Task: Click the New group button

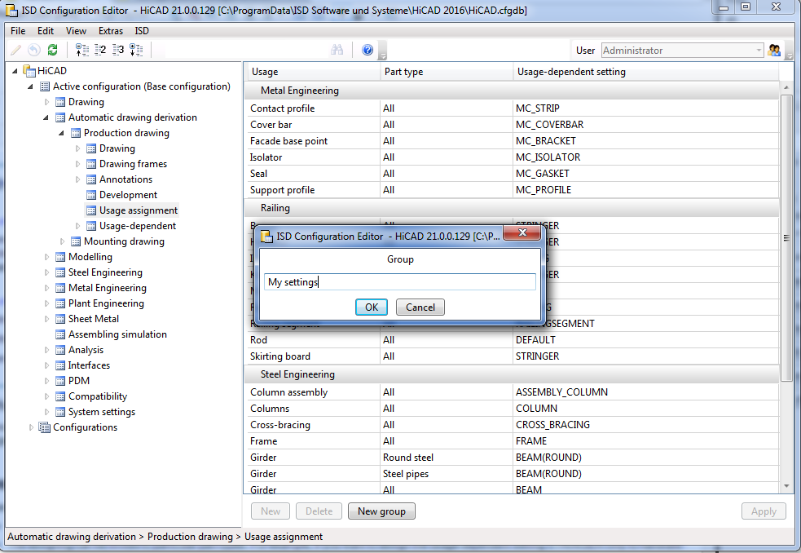Action: [381, 511]
